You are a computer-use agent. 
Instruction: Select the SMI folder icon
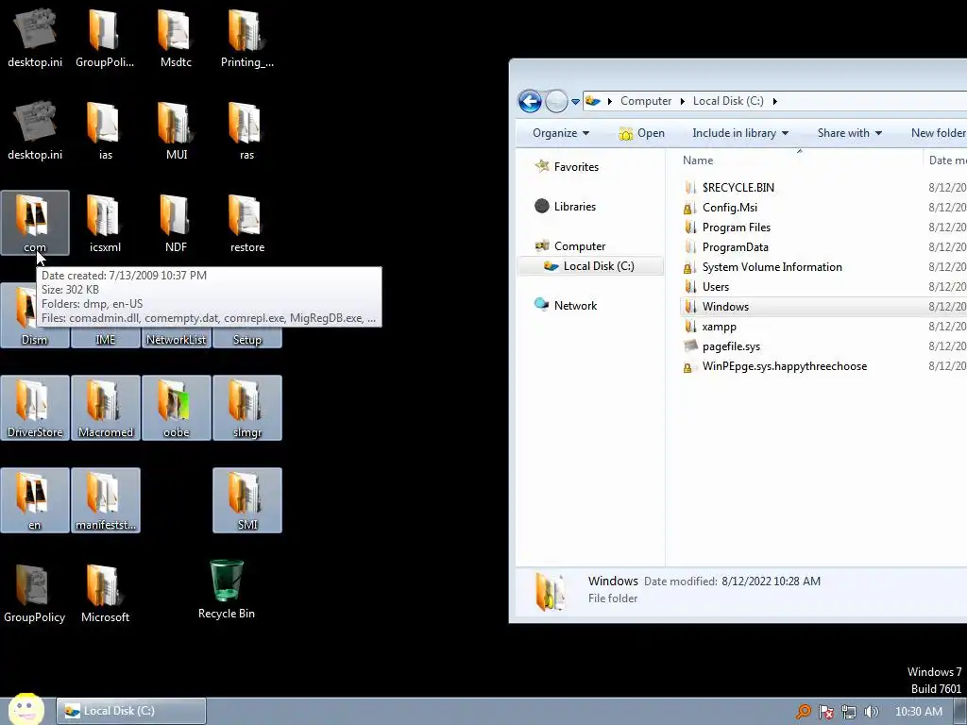tap(247, 500)
